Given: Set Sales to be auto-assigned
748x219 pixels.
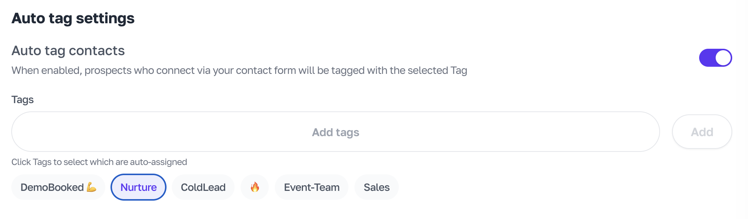Looking at the screenshot, I should (x=377, y=187).
